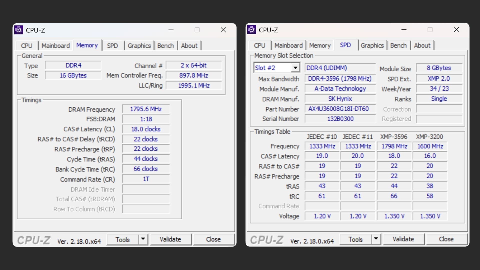Click the 8 GBytes module size value
The height and width of the screenshot is (270, 480).
[439, 68]
